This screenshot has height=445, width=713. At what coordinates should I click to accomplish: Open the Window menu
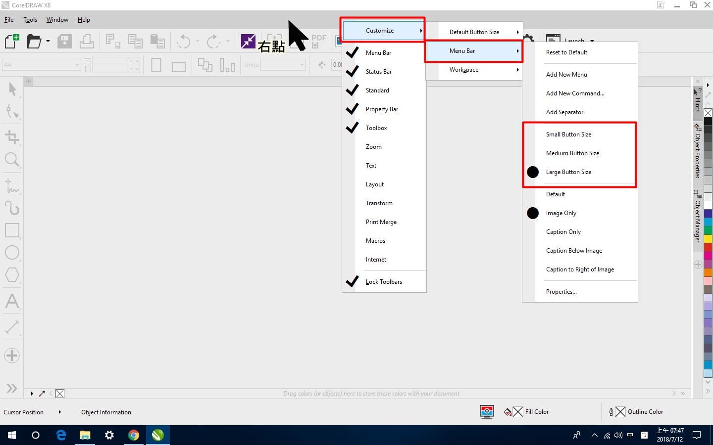click(57, 20)
